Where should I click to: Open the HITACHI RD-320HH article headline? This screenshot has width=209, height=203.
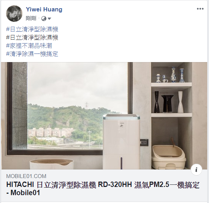click(103, 189)
